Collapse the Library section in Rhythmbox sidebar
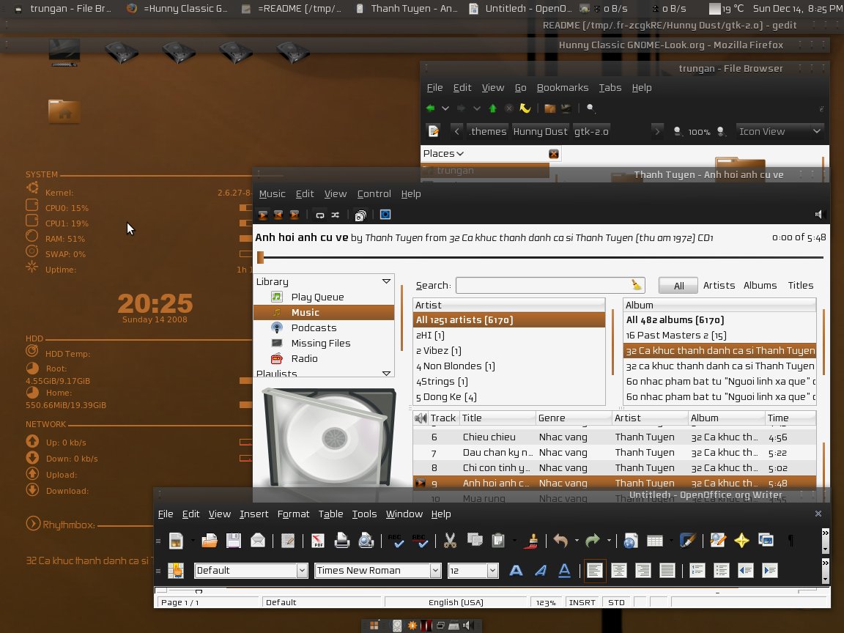Screen dimensions: 844x633 [x=386, y=281]
